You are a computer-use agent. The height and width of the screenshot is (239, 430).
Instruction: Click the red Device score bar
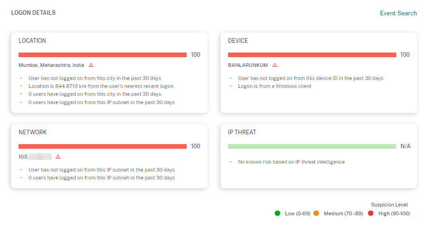(x=312, y=55)
